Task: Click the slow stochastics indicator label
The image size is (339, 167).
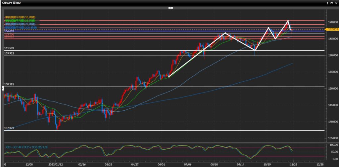Action: point(26,146)
